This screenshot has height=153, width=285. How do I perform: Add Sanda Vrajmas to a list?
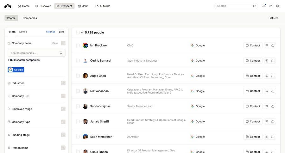(267, 106)
